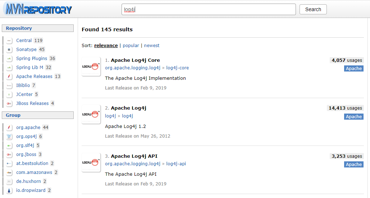Click the Spring Plugins repository icon
370x198 pixels.
pyautogui.click(x=9, y=59)
